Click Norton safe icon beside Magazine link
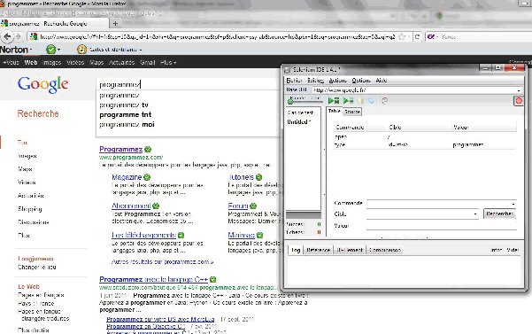This screenshot has width=532, height=334. [x=147, y=177]
